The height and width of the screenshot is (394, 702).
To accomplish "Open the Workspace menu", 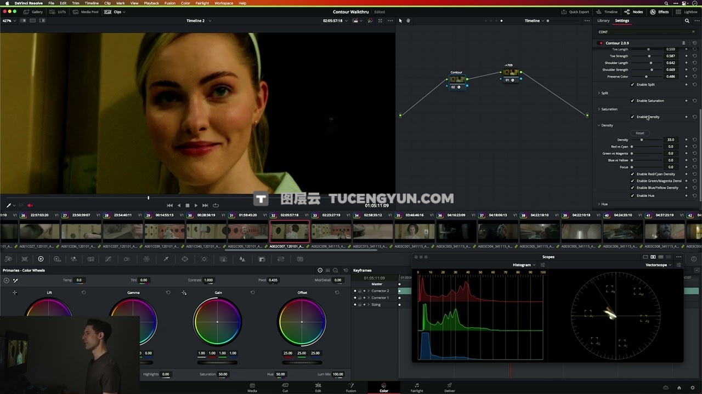I will [x=224, y=3].
